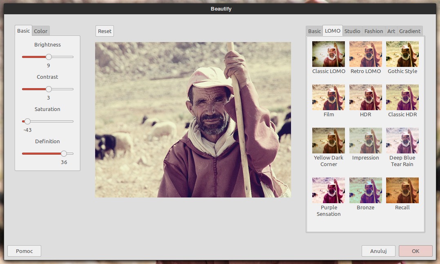This screenshot has width=440, height=264.
Task: Click the Definition value 36
Action: [64, 162]
